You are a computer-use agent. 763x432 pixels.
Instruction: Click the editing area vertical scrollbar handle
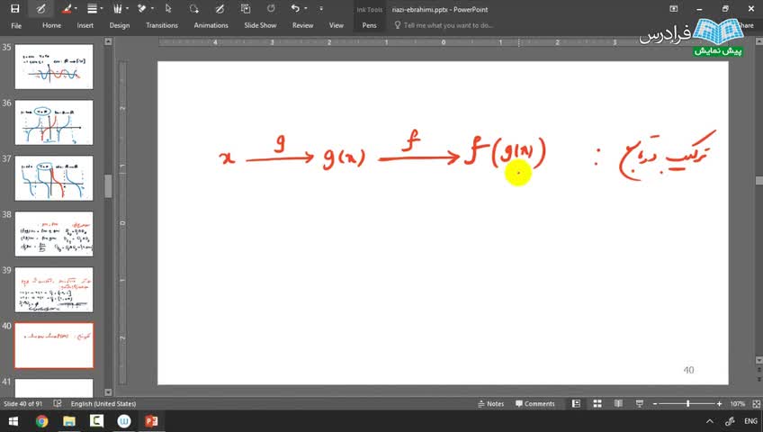(759, 181)
